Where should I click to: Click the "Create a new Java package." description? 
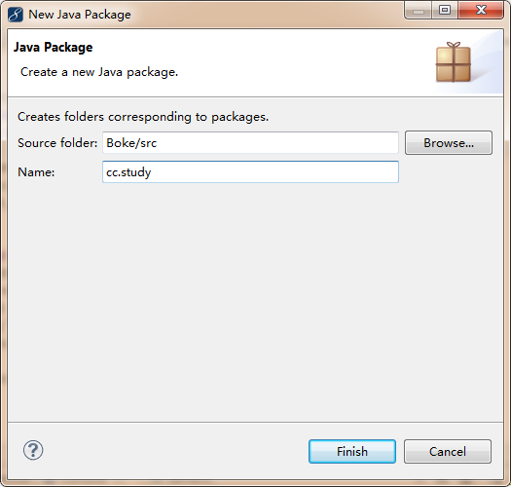coord(99,72)
